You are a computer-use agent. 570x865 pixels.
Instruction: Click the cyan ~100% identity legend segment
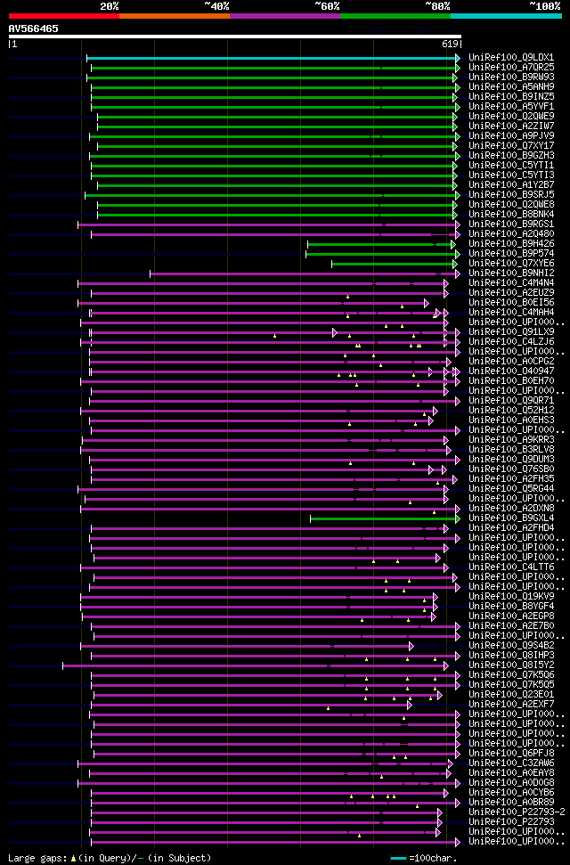pos(506,16)
